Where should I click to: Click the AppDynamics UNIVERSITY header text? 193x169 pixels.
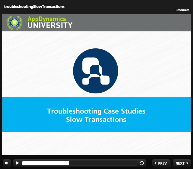click(x=50, y=22)
